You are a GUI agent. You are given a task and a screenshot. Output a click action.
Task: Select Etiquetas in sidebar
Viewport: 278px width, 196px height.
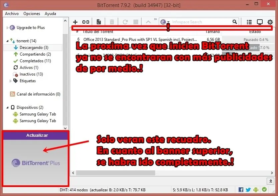pos(28,81)
